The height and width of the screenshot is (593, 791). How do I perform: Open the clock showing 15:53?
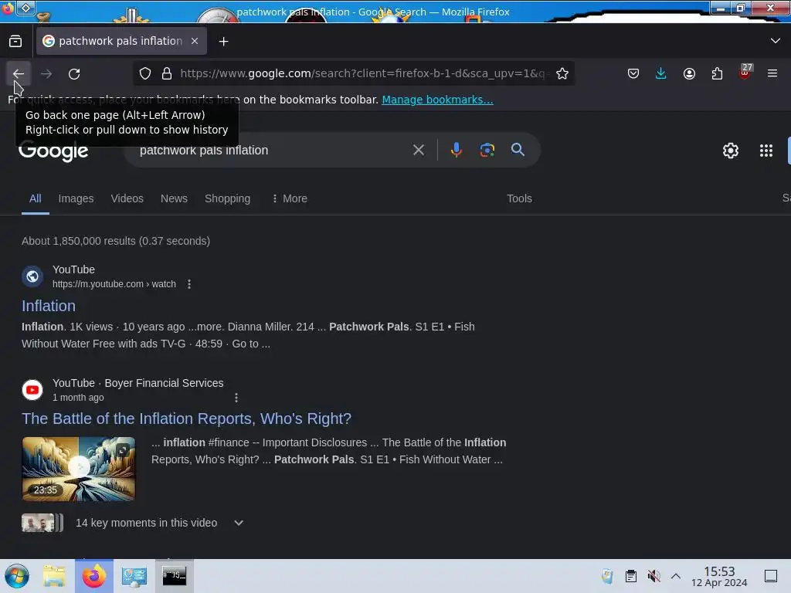pos(719,576)
